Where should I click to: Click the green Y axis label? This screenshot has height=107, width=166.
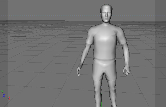point(2,92)
